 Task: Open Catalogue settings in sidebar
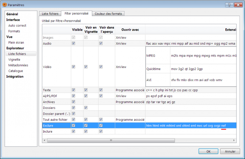click(16, 71)
